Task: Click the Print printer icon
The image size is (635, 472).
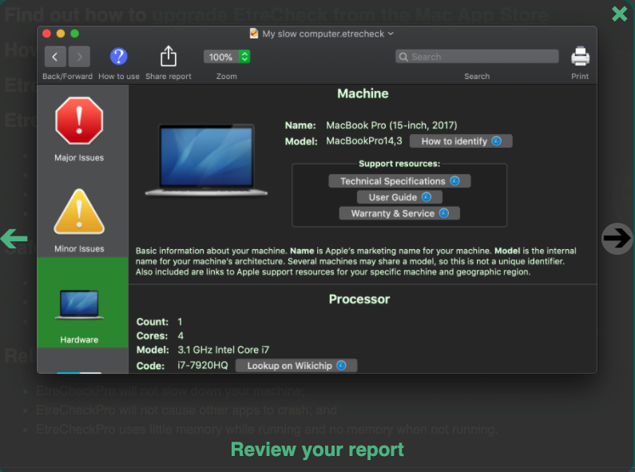Action: coord(580,56)
